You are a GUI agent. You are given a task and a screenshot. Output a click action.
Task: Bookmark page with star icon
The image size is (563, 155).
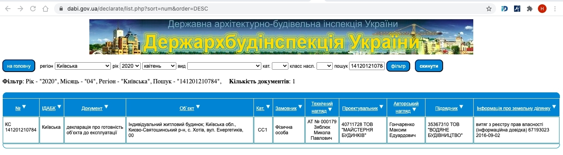(x=489, y=8)
